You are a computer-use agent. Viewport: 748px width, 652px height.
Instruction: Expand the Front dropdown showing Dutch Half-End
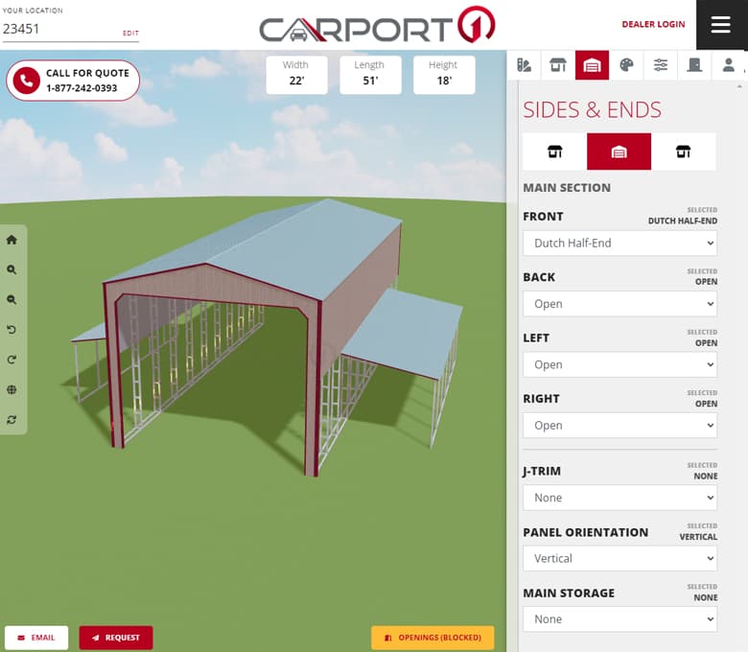(619, 244)
